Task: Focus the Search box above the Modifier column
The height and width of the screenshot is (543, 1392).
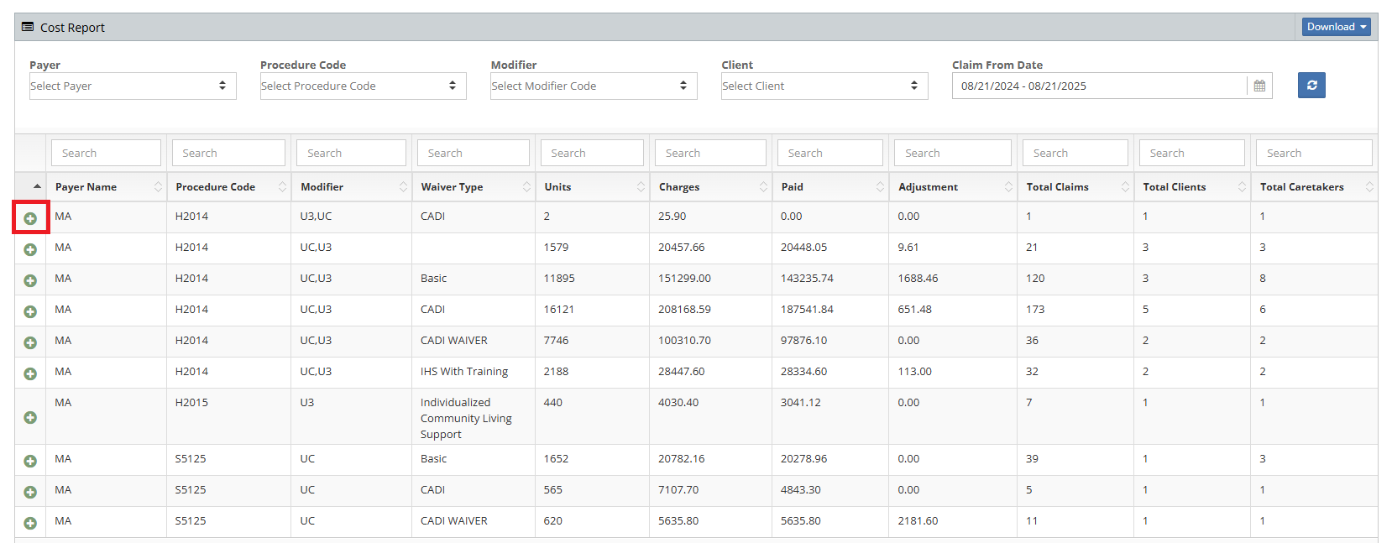Action: [x=351, y=153]
